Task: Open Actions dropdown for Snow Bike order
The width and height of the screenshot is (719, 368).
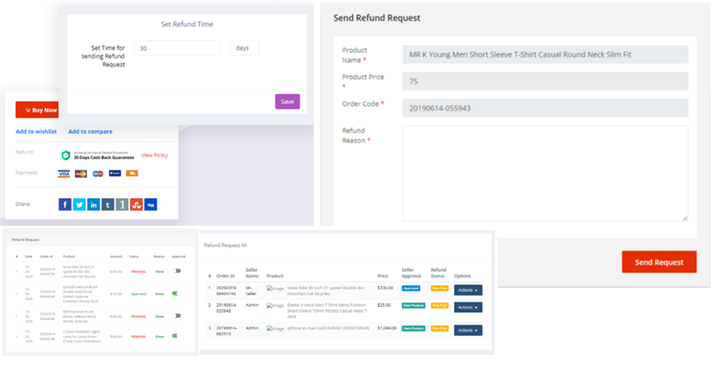Action: click(467, 290)
